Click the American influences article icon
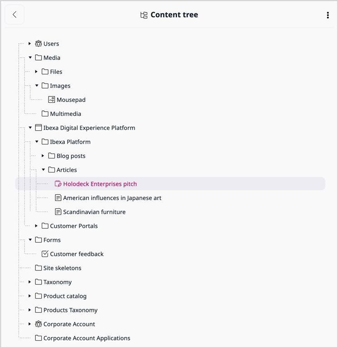 [x=58, y=198]
